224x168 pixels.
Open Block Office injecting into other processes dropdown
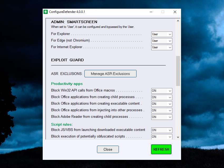[x=162, y=110]
